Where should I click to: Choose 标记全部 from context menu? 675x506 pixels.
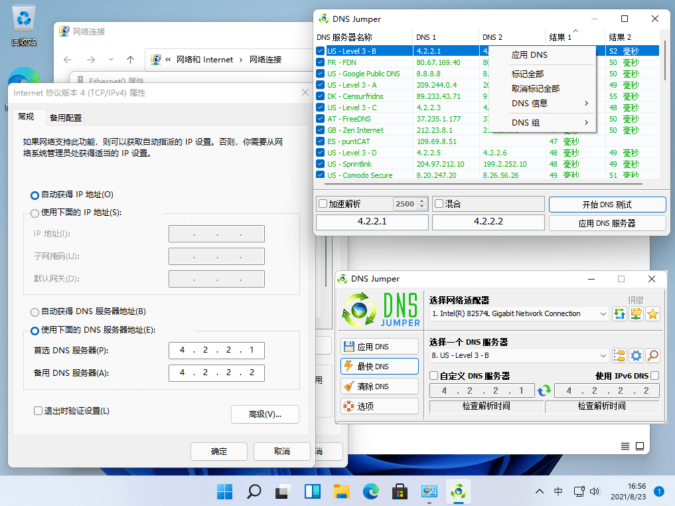pyautogui.click(x=528, y=74)
